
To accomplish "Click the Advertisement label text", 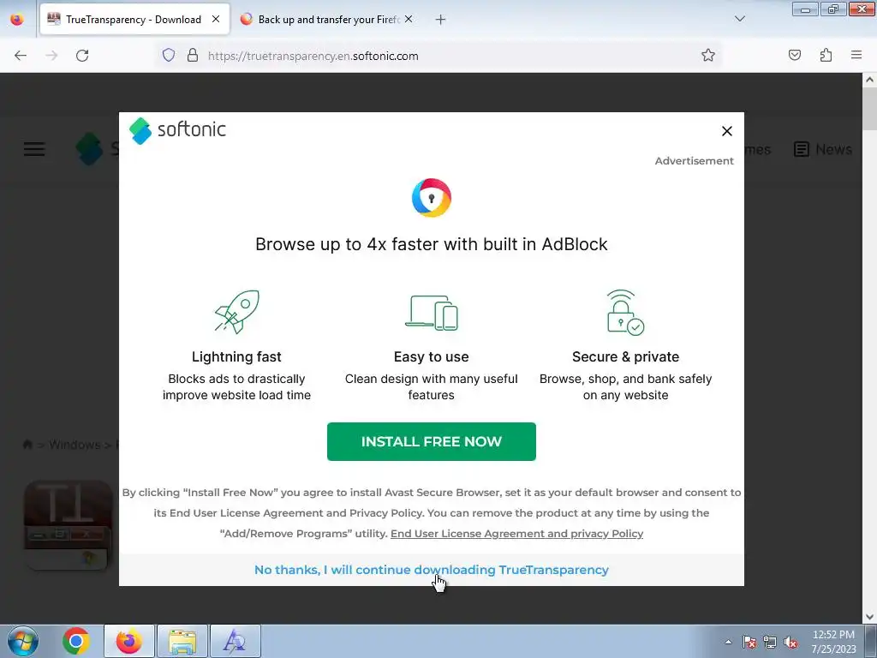I will coord(694,161).
